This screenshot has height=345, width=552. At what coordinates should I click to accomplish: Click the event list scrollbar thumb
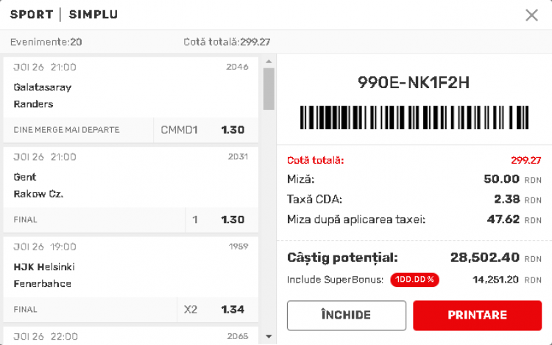coord(269,89)
